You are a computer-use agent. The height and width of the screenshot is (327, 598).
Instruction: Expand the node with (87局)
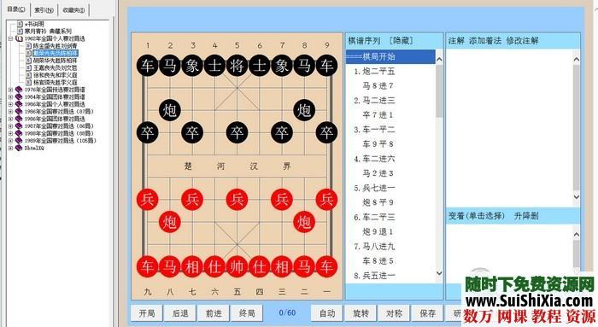pyautogui.click(x=10, y=112)
